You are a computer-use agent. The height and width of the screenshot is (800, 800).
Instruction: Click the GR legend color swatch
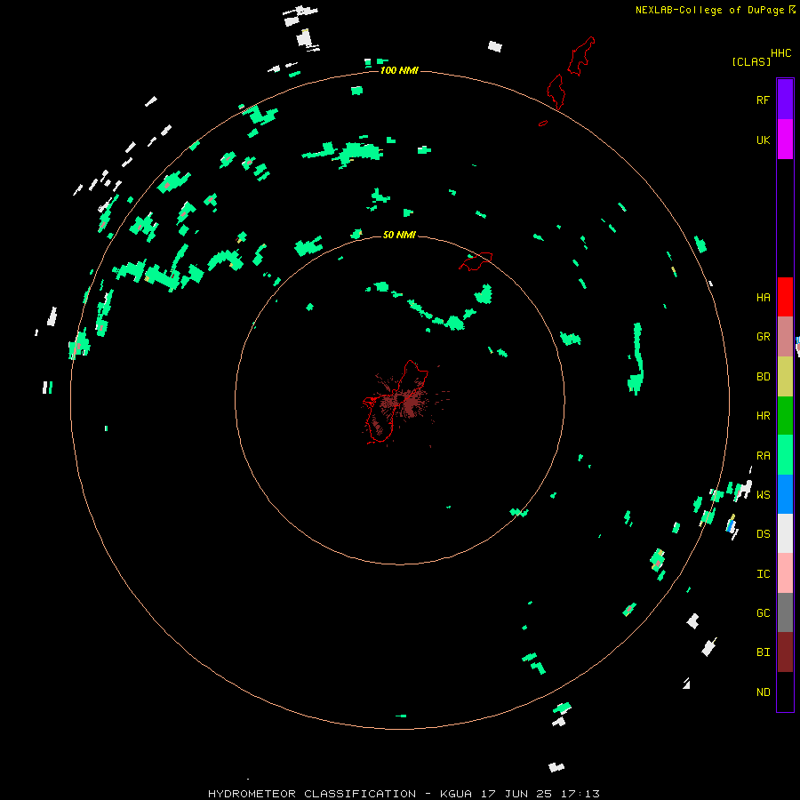[x=785, y=337]
